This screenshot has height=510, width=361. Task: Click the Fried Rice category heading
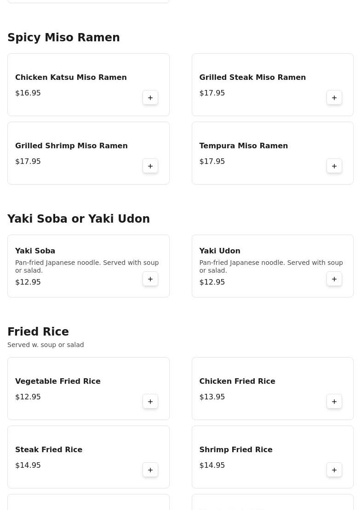38,332
